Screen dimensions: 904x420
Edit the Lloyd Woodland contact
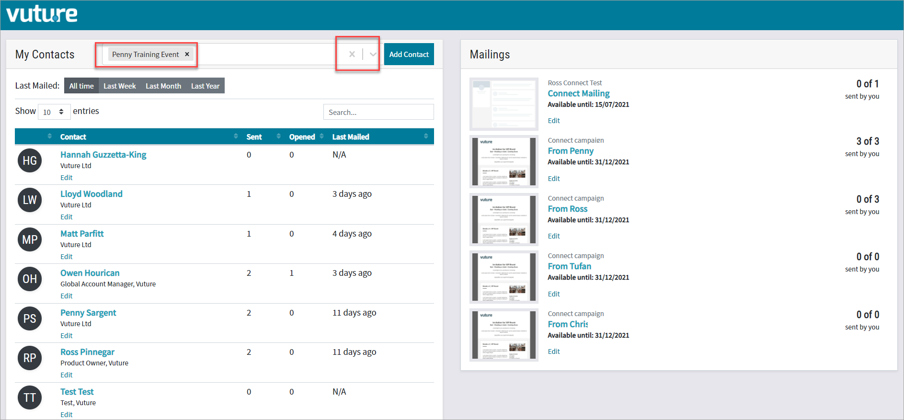[67, 217]
